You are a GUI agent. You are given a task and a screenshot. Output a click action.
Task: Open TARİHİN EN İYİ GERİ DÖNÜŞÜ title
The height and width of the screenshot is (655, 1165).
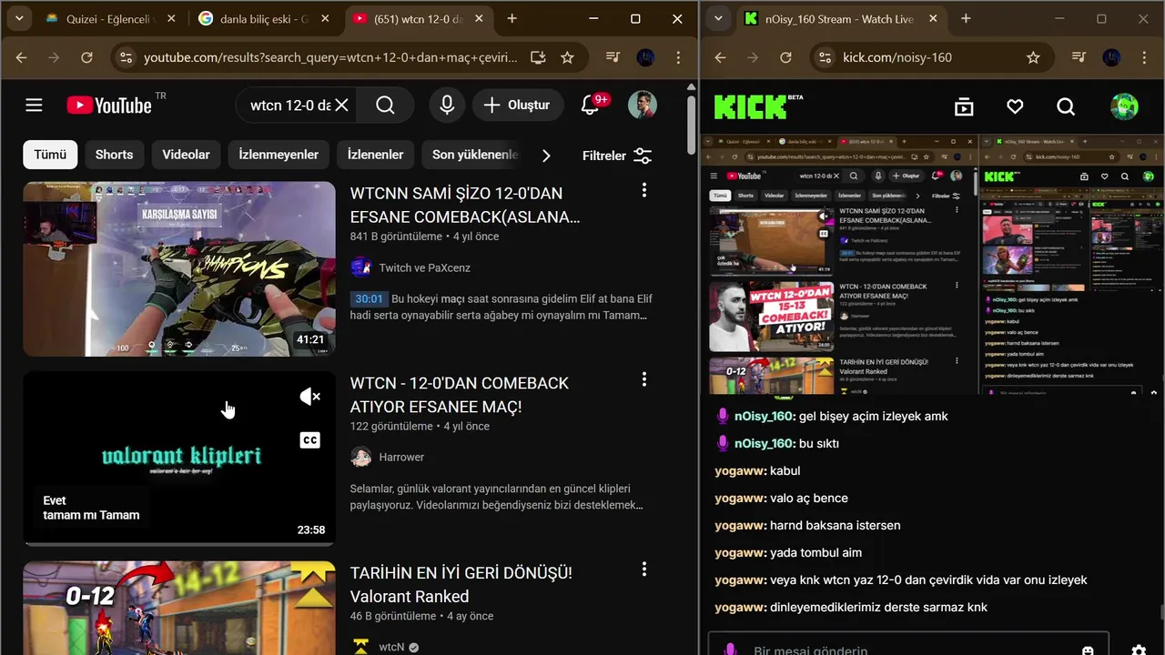pos(461,585)
